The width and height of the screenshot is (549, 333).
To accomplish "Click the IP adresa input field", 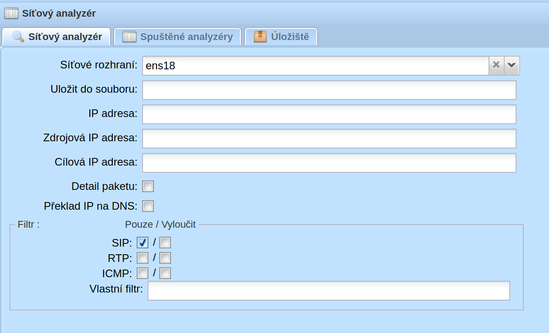I will (x=329, y=114).
